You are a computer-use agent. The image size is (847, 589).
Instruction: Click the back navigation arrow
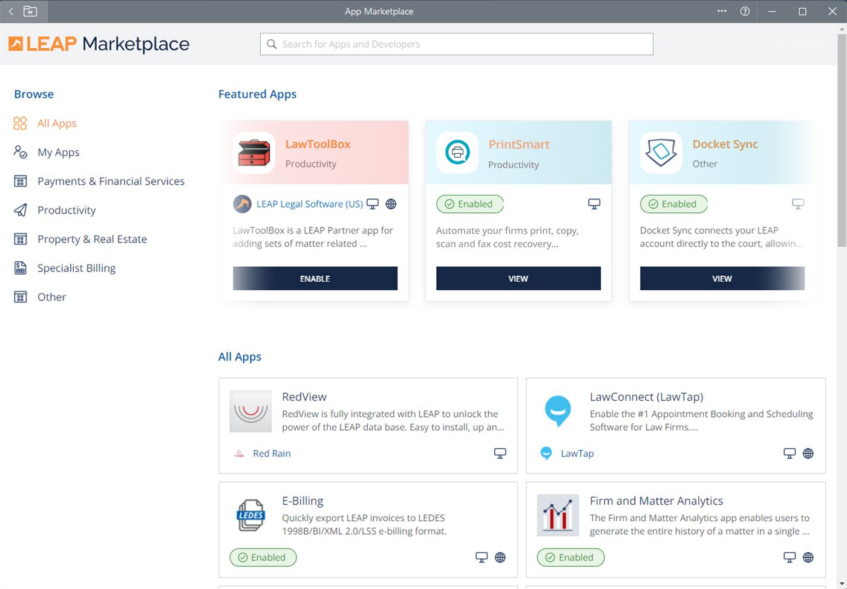[10, 11]
